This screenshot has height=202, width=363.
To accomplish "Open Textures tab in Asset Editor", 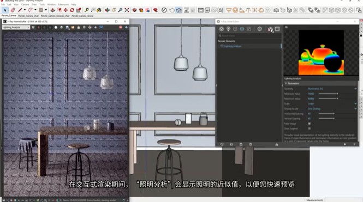I will (x=248, y=29).
